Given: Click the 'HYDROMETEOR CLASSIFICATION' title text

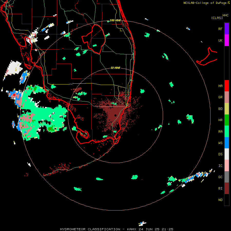Looking at the screenshot, I should pos(90,229).
